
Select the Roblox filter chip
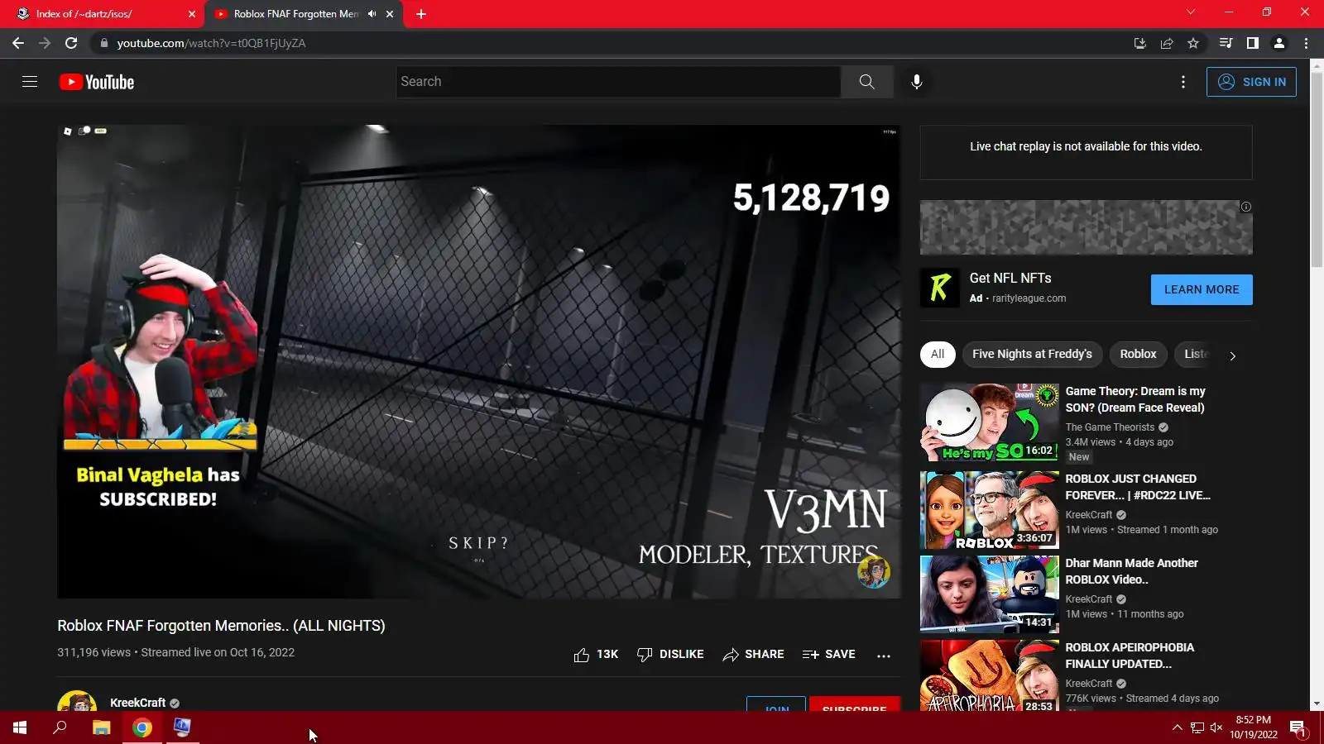click(x=1138, y=355)
